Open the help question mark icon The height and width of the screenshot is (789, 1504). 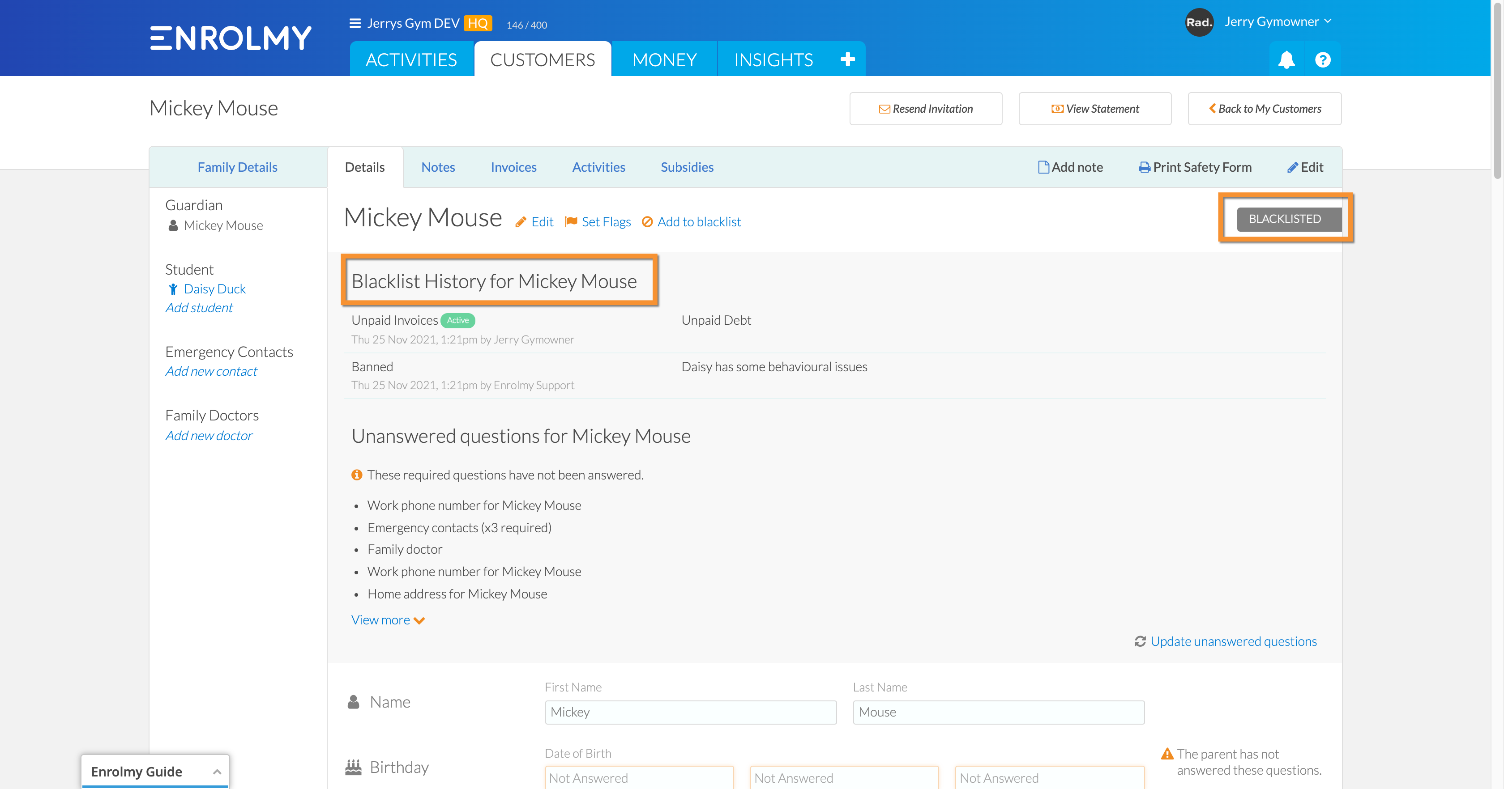click(1322, 59)
